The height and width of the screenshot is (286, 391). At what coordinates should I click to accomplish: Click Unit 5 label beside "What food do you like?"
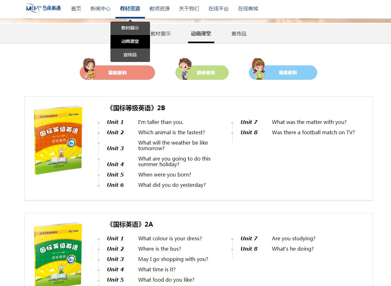pos(115,280)
